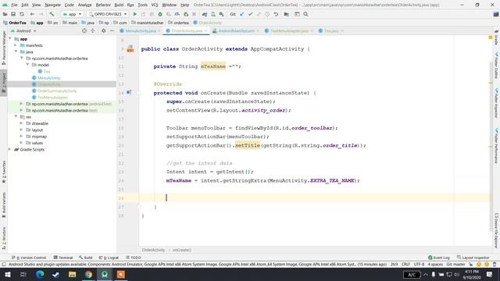The image size is (500, 281).
Task: Click the Profile app gauge icon
Action: coord(177,14)
